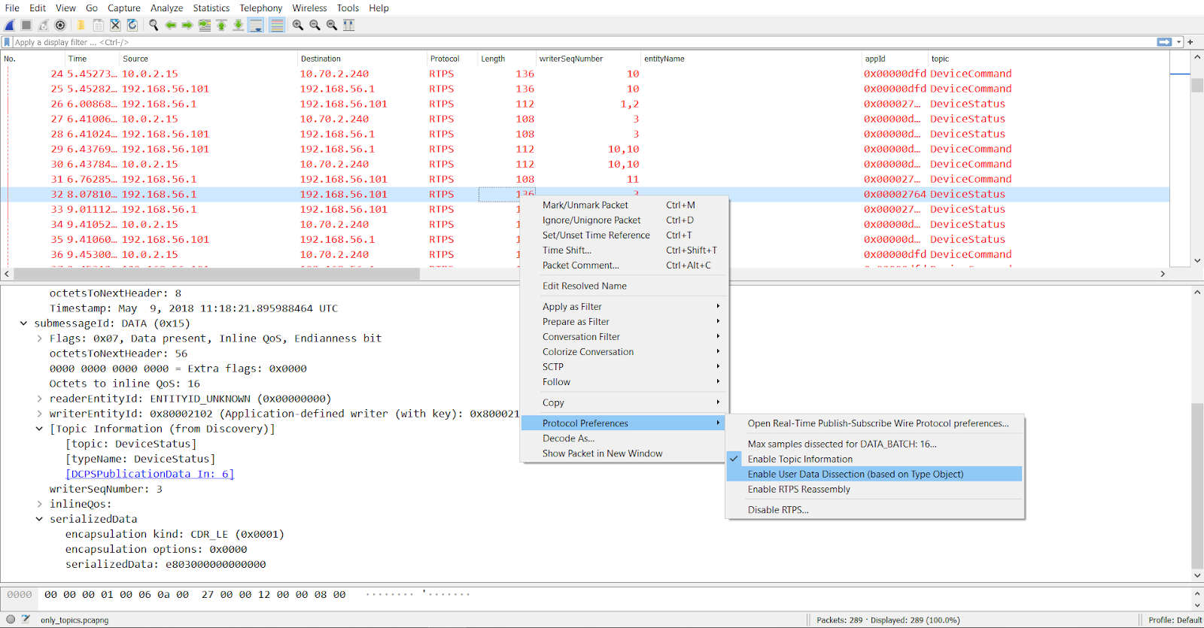Click Profile: Default in status bar

click(x=1175, y=620)
